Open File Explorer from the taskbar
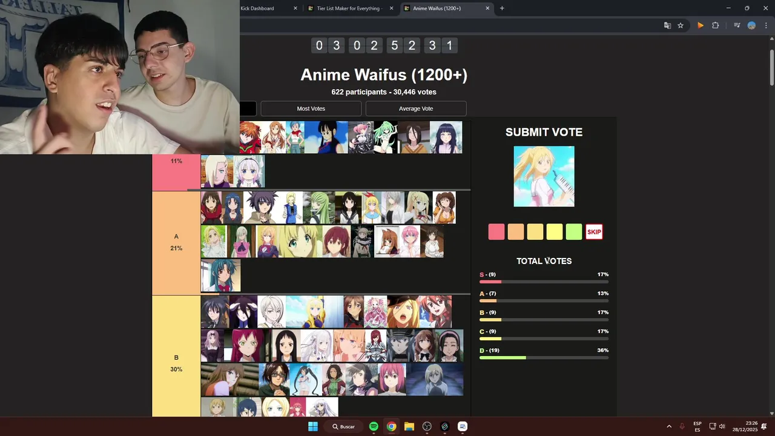This screenshot has width=775, height=436. pos(409,426)
